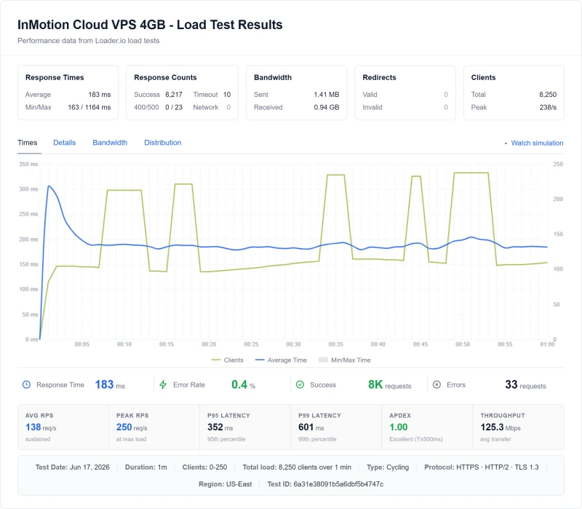Click the lightning bolt Error Rate icon
Image resolution: width=582 pixels, height=509 pixels.
point(163,384)
